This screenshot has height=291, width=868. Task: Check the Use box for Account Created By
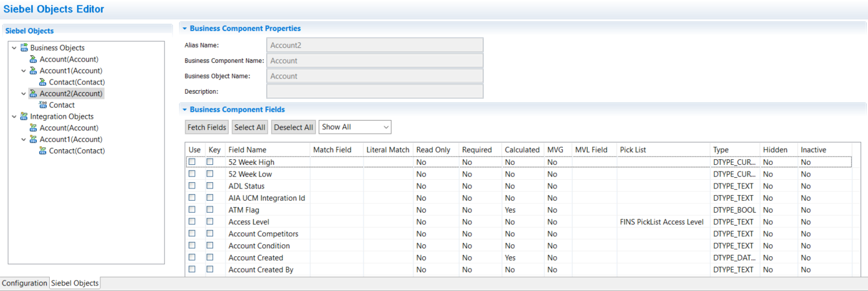coord(192,270)
